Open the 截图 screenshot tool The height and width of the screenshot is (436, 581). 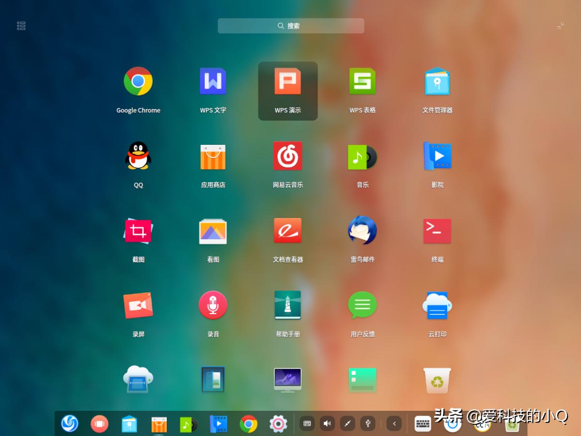point(138,231)
